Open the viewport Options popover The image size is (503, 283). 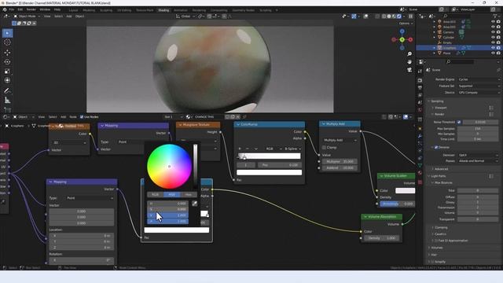[406, 24]
